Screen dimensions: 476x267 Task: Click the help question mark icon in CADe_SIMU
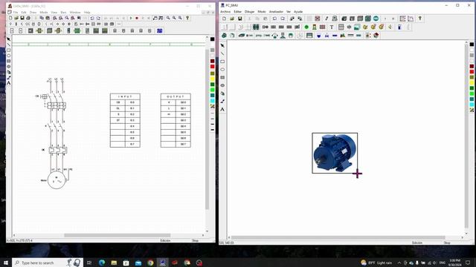coord(187,18)
